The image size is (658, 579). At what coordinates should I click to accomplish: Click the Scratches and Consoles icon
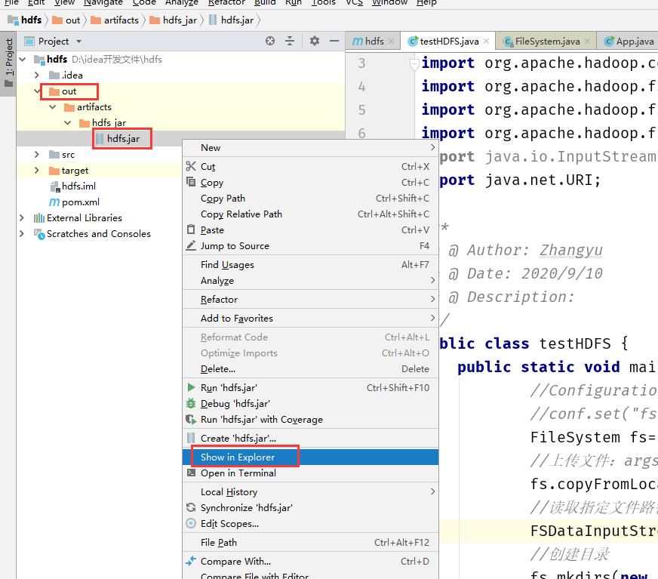point(39,234)
